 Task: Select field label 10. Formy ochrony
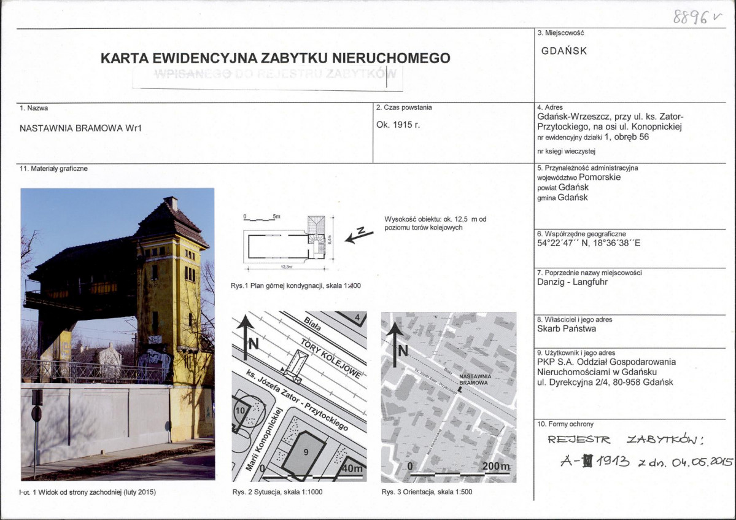(565, 424)
